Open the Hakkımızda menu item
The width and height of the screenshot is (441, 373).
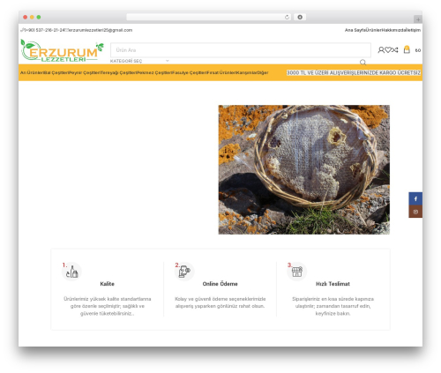pos(394,30)
